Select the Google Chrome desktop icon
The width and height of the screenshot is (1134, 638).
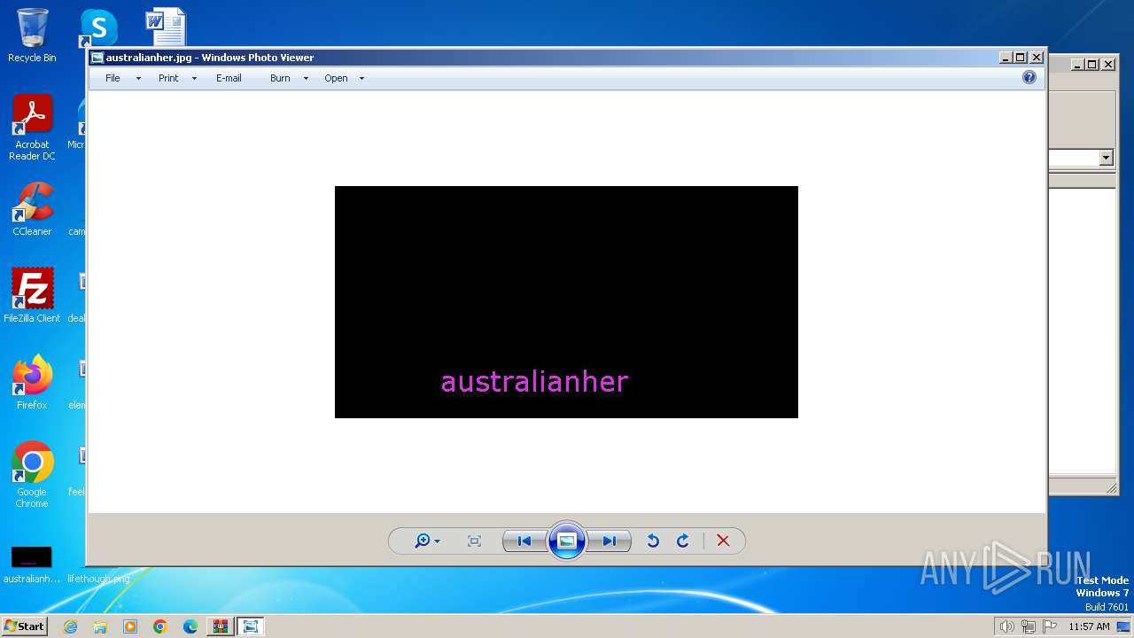tap(32, 474)
